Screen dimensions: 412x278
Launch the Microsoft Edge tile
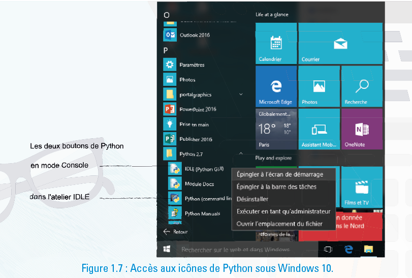276,86
